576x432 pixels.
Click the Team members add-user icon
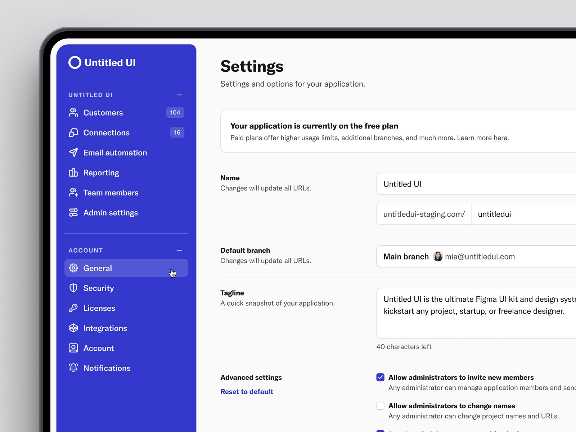point(73,193)
